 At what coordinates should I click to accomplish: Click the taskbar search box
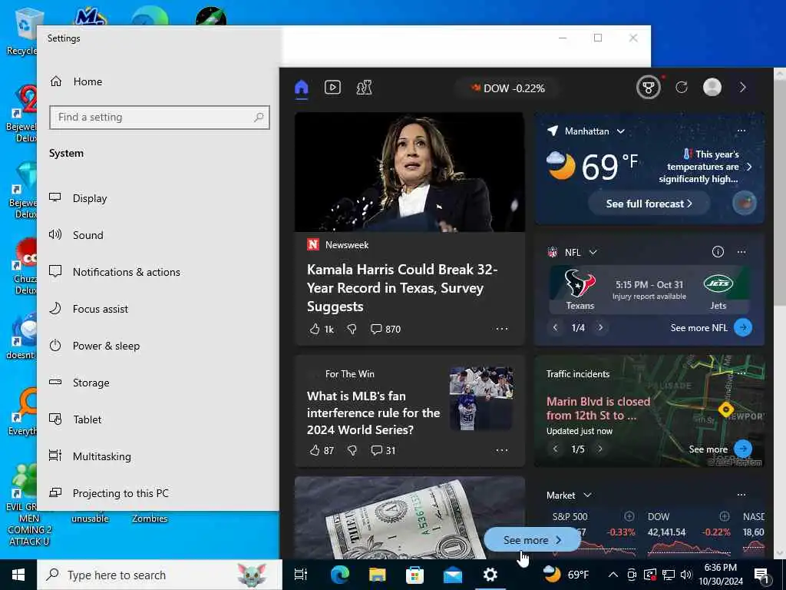pyautogui.click(x=160, y=575)
